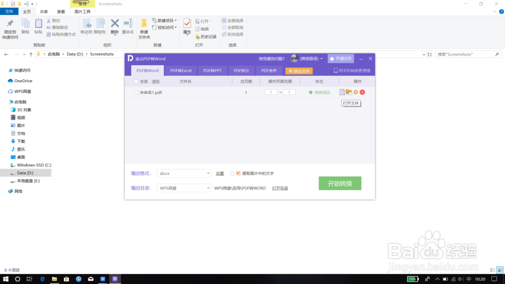Image resolution: width=505 pixels, height=284 pixels.
Task: Click the Explorer search Screenshots box
Action: point(468,54)
